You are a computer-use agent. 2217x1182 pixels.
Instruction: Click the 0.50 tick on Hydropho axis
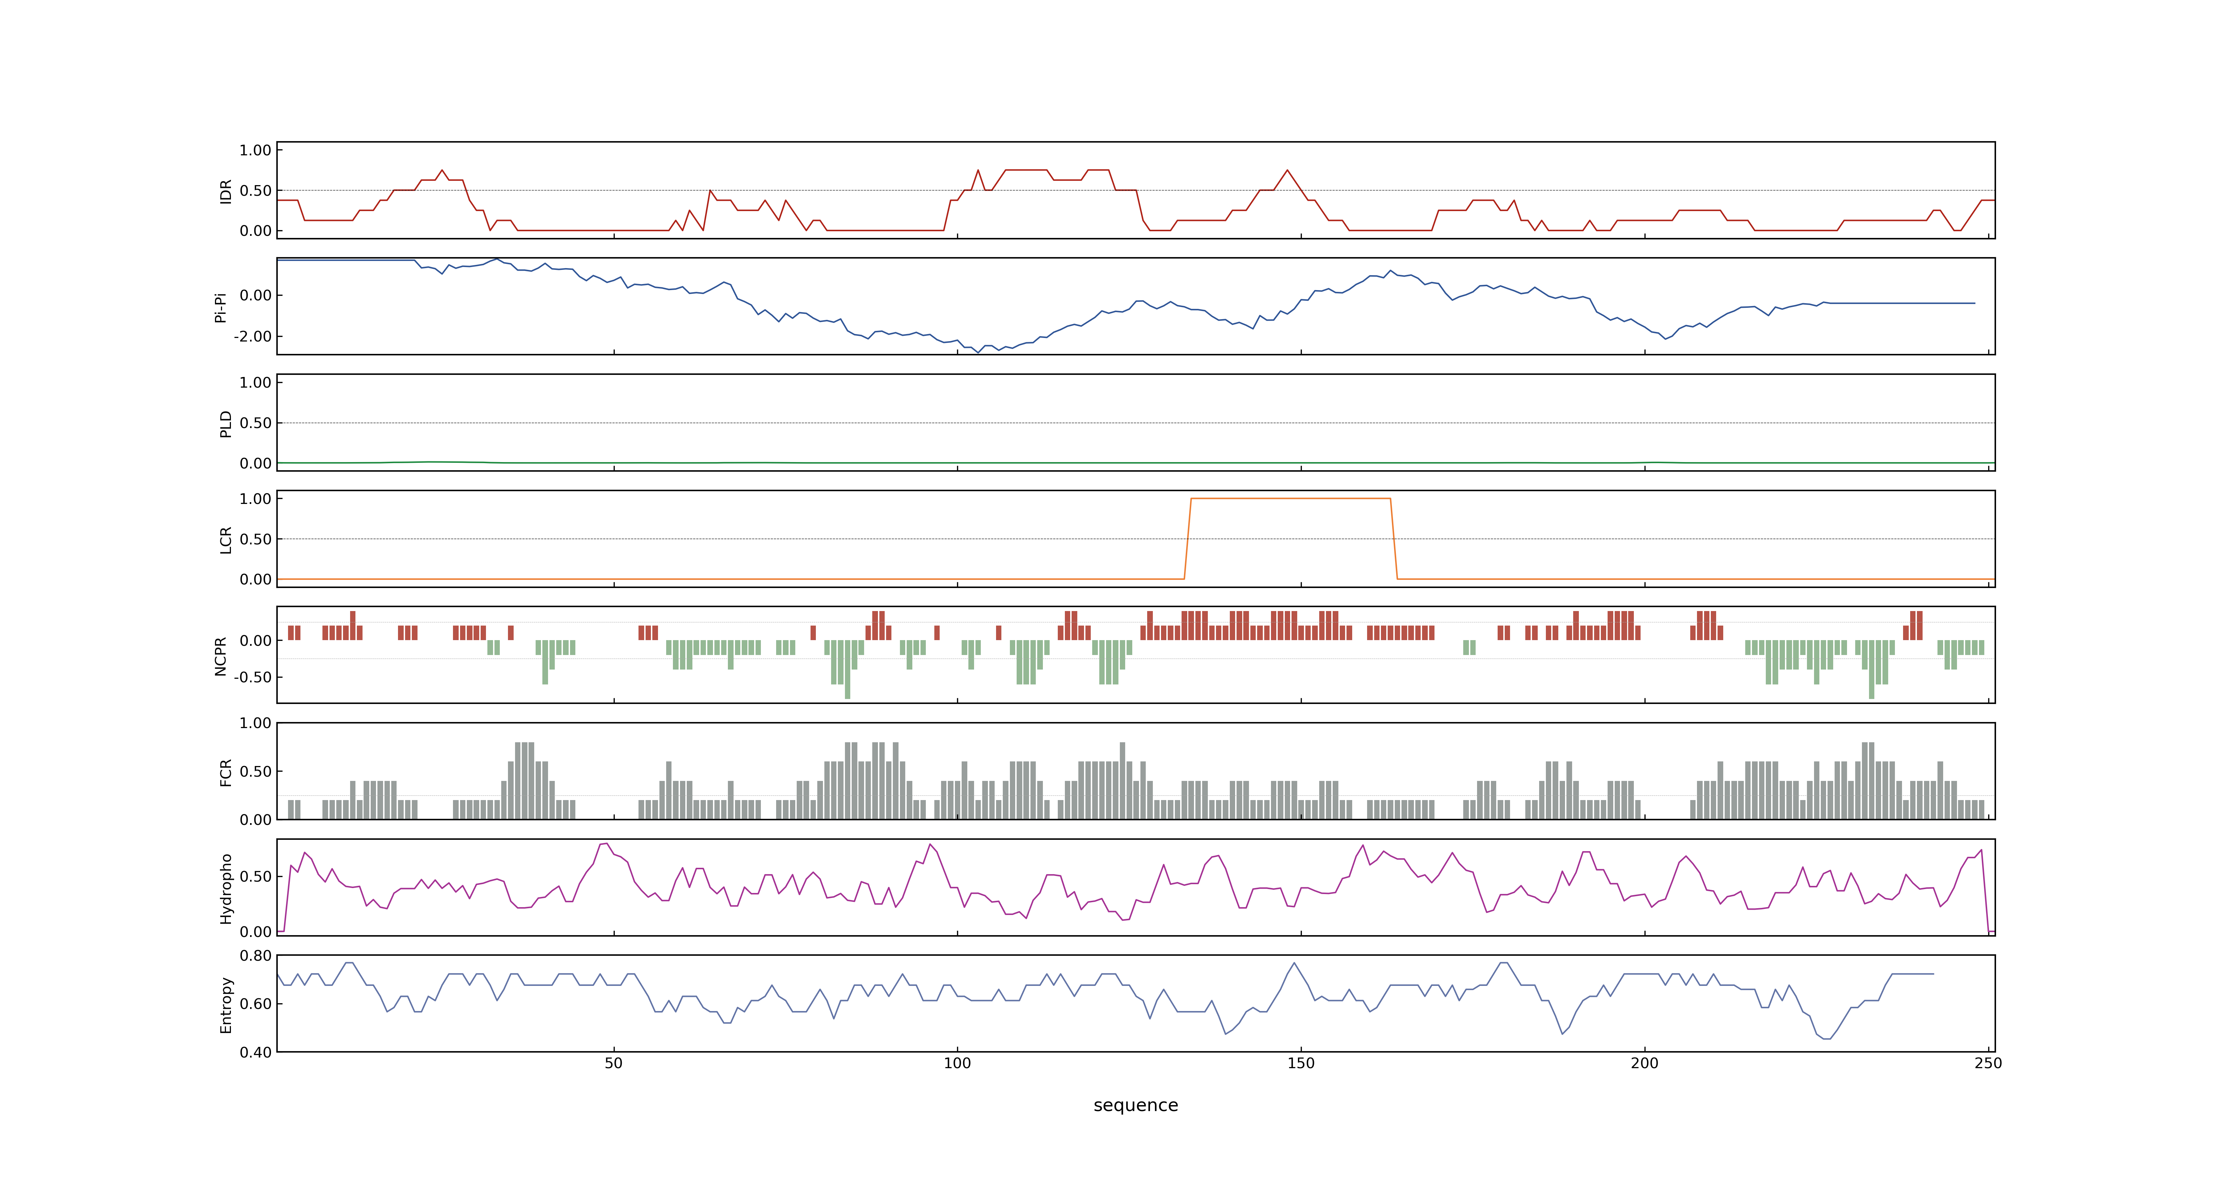click(x=256, y=877)
